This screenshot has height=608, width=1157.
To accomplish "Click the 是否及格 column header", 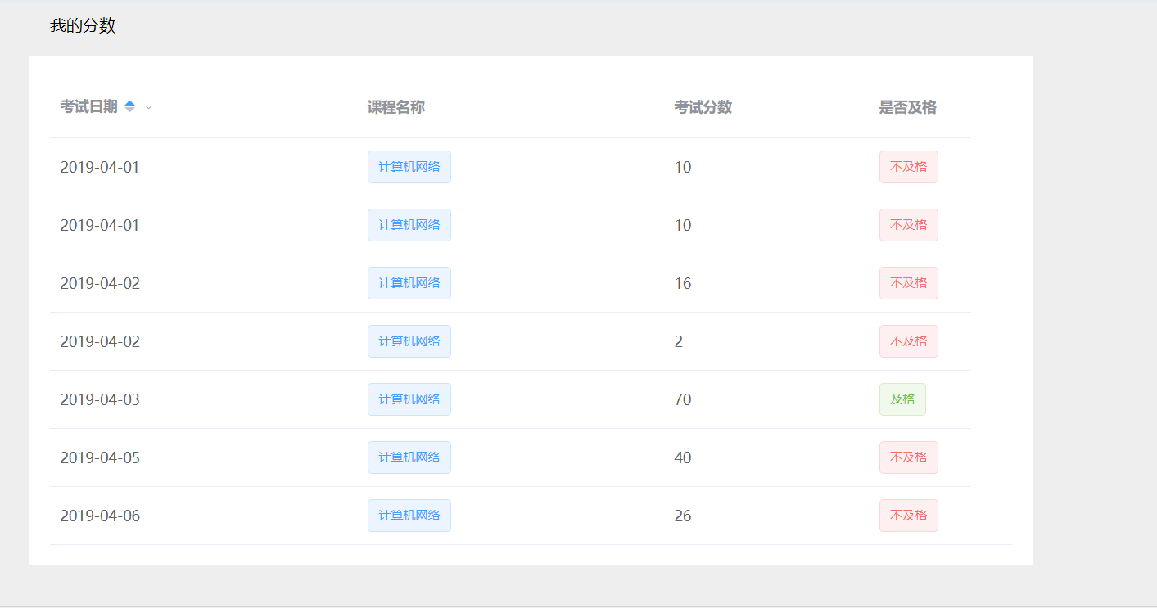I will 907,107.
